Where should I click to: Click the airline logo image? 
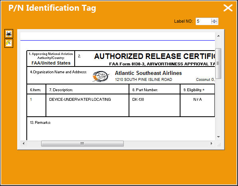101,76
